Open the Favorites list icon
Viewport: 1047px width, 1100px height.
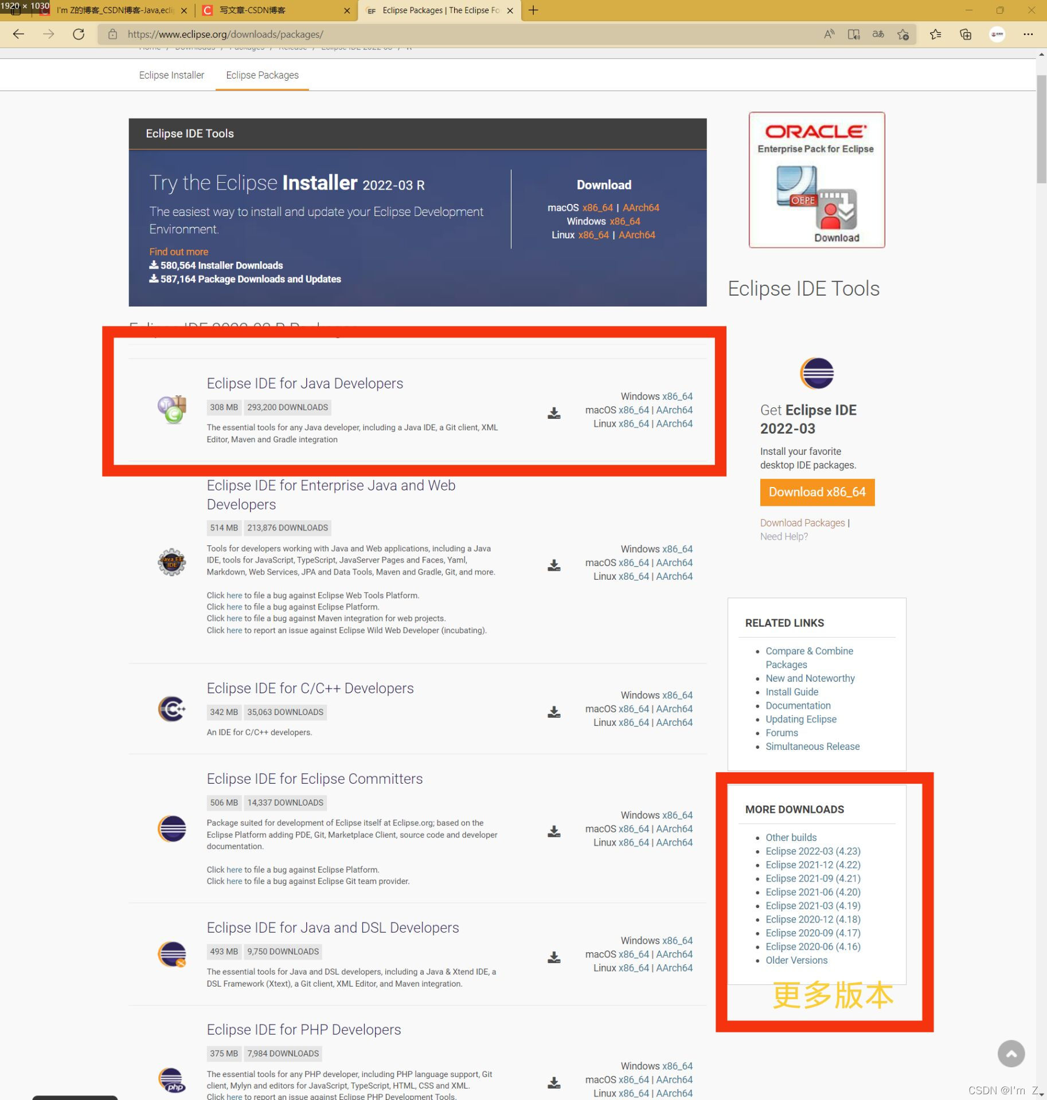tap(936, 34)
